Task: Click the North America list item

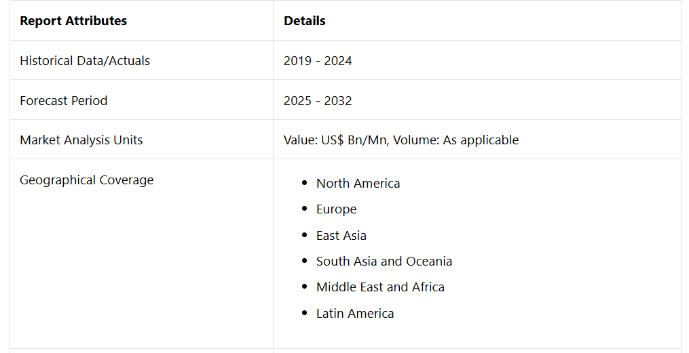Action: tap(358, 184)
